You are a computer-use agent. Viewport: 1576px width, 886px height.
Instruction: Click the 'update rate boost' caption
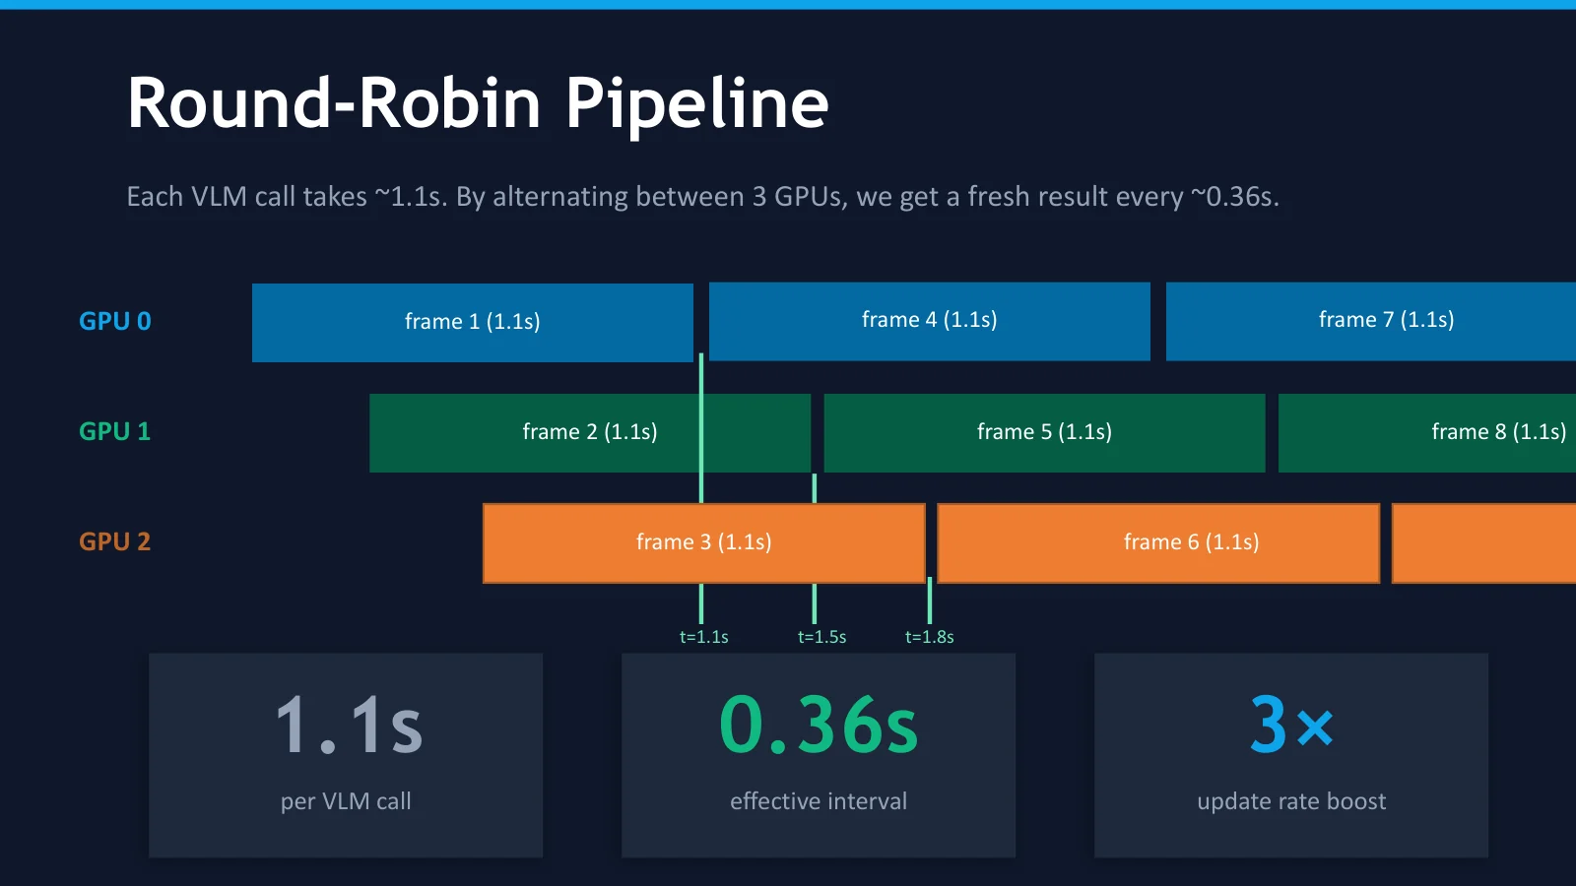[1291, 801]
